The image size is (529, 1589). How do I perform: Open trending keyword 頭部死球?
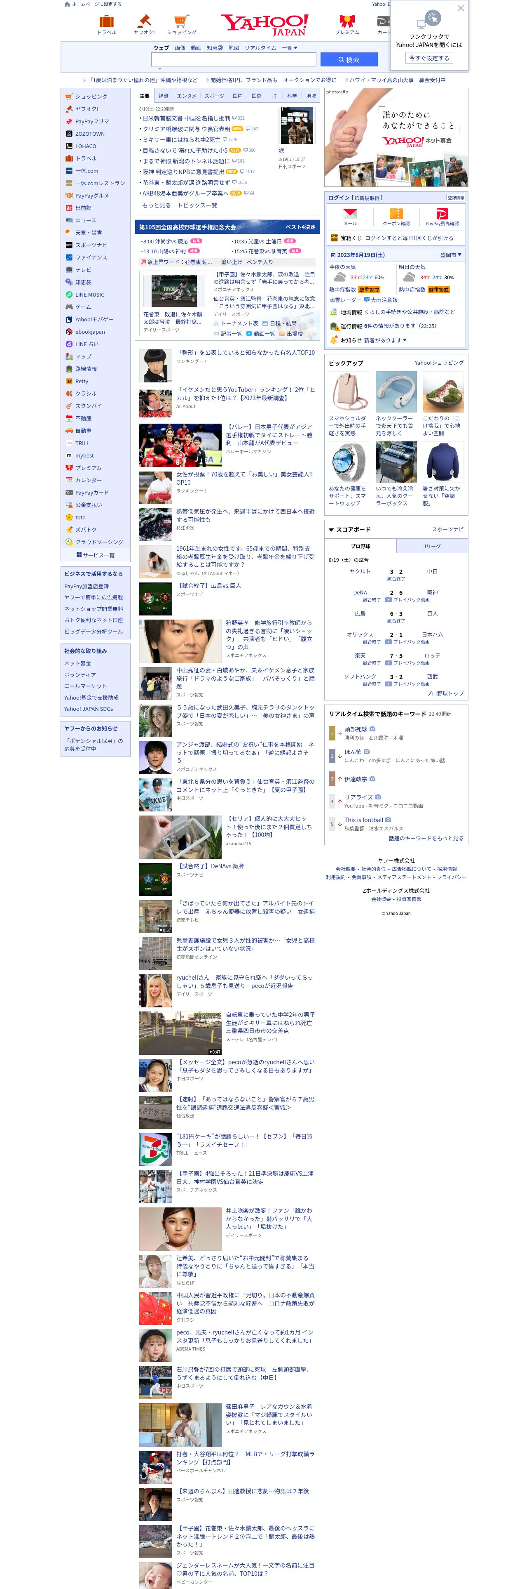click(x=356, y=729)
